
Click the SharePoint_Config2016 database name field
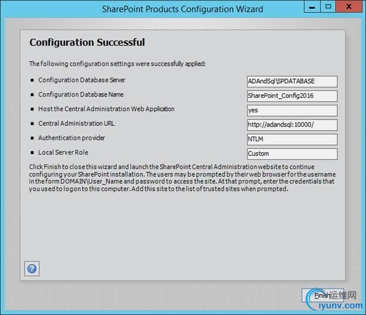(x=292, y=96)
